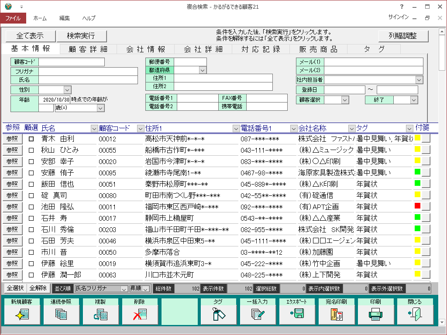The width and height of the screenshot is (447, 335).
Task: Open the タグ column filter arrow
Action: coord(409,129)
